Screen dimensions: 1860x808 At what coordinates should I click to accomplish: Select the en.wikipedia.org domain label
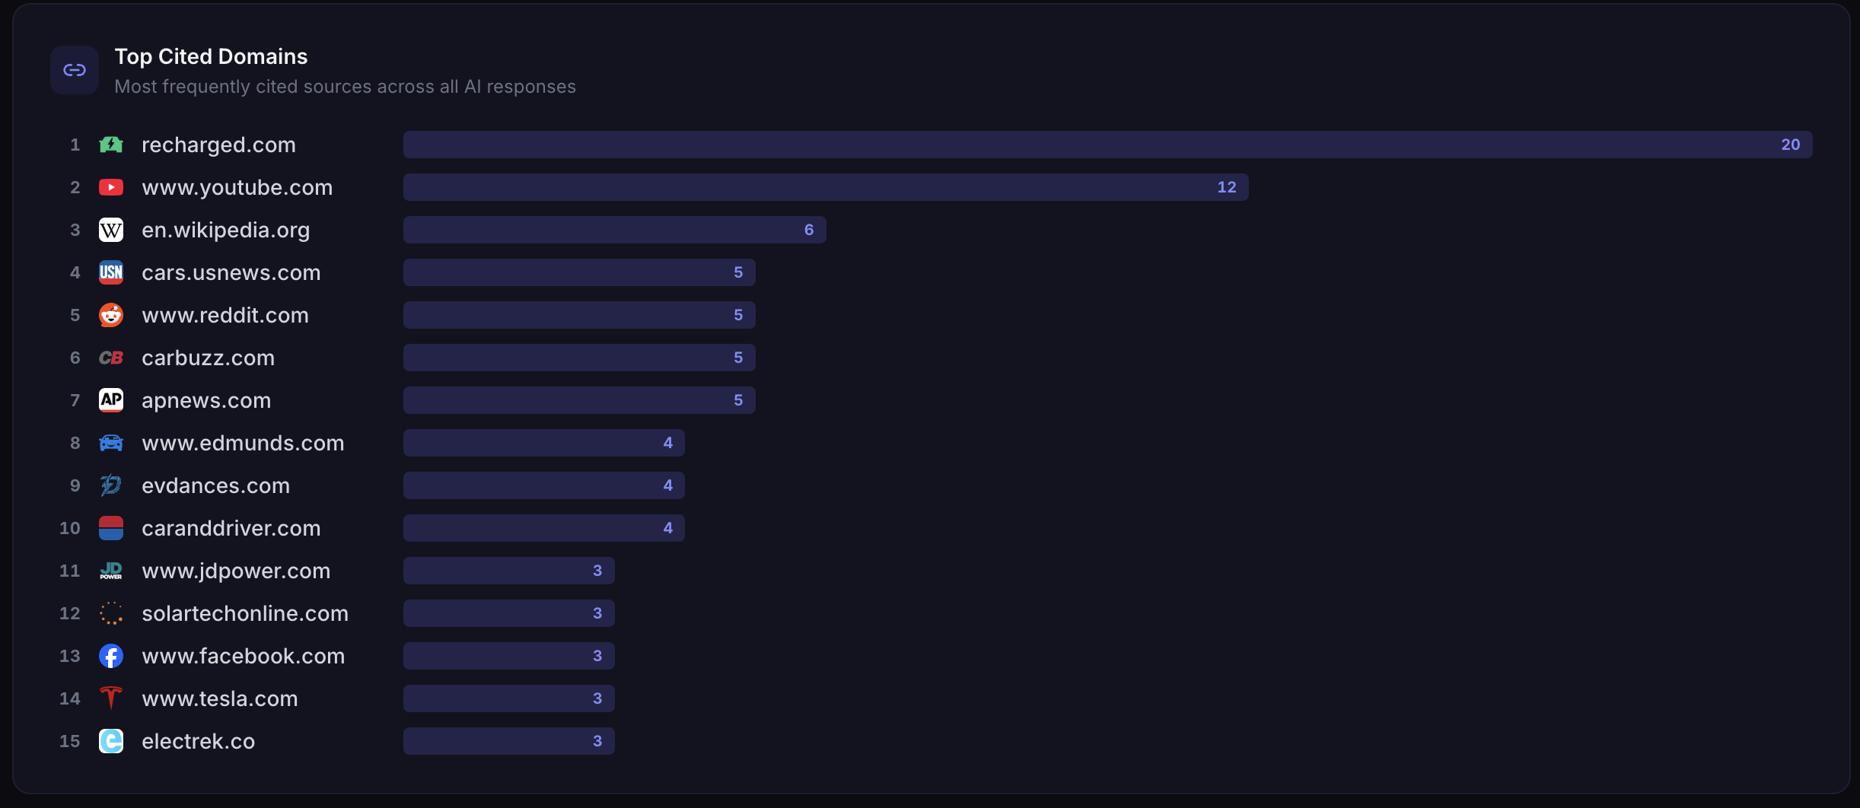[x=225, y=229]
